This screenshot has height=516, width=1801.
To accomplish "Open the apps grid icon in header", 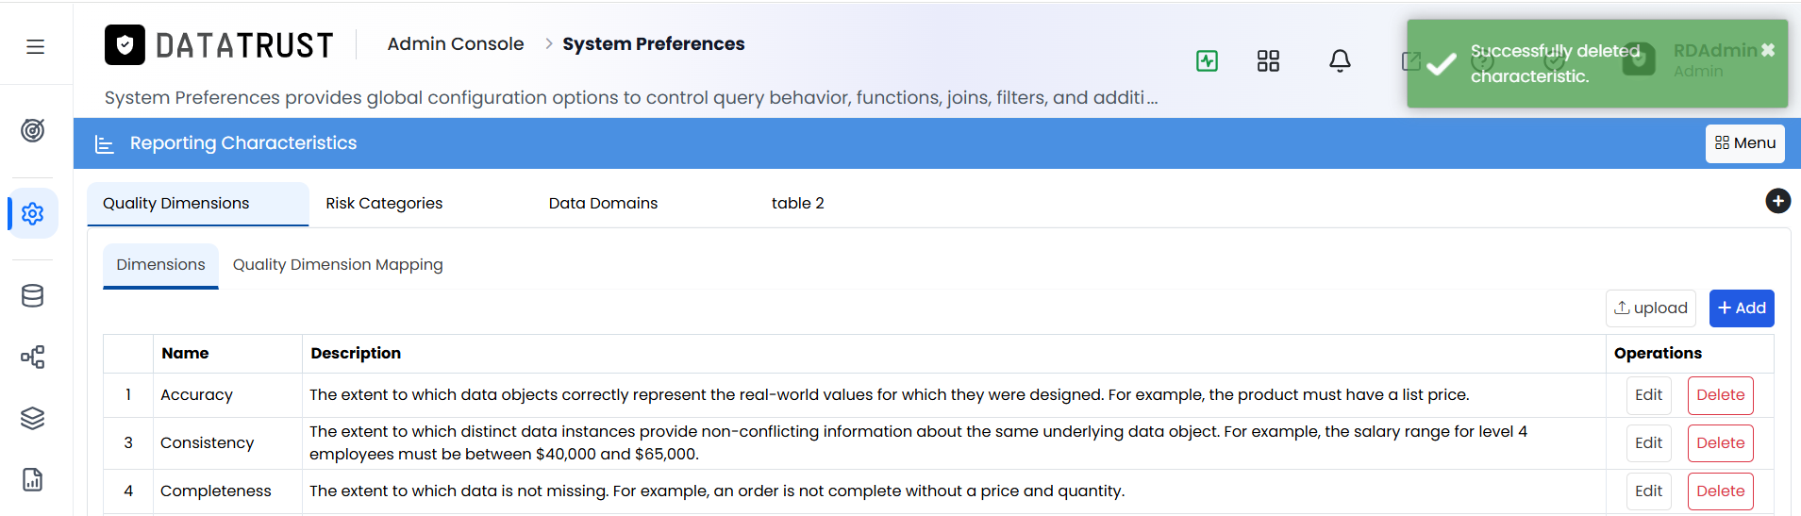I will click(1268, 61).
